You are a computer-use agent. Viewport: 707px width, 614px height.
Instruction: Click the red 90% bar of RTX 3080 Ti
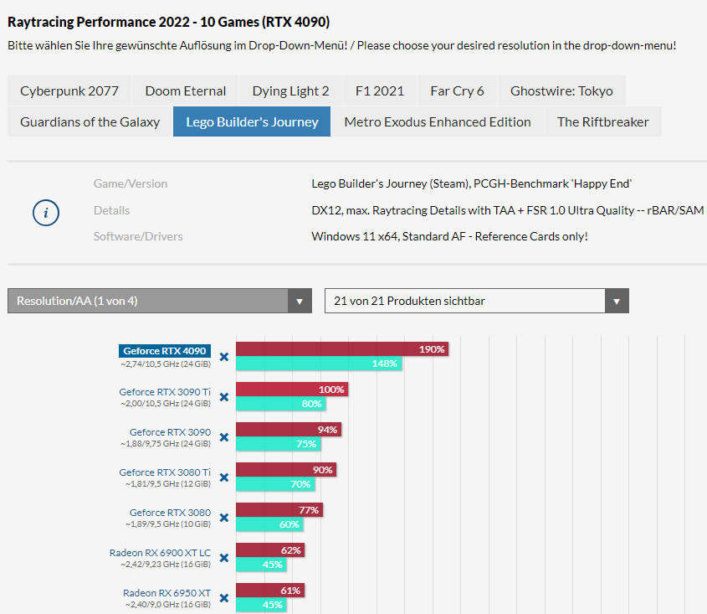click(286, 470)
